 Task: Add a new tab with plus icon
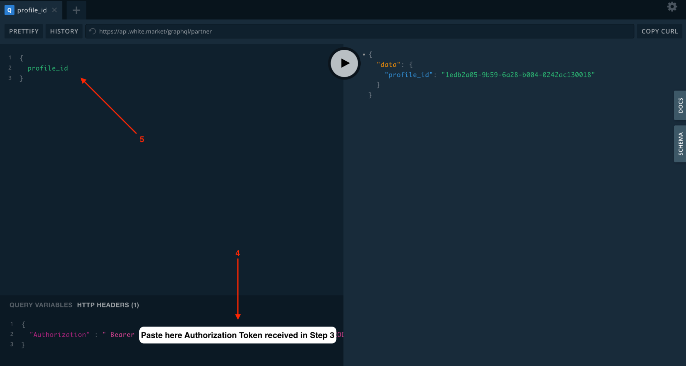(x=76, y=10)
